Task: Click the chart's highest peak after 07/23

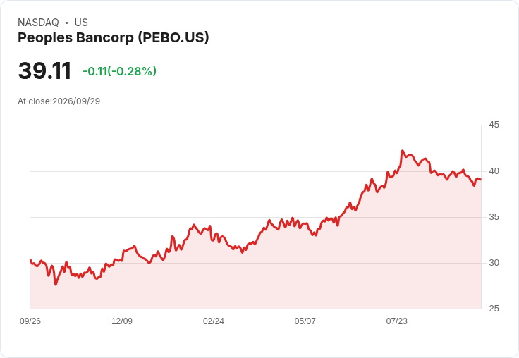Action: coord(403,151)
